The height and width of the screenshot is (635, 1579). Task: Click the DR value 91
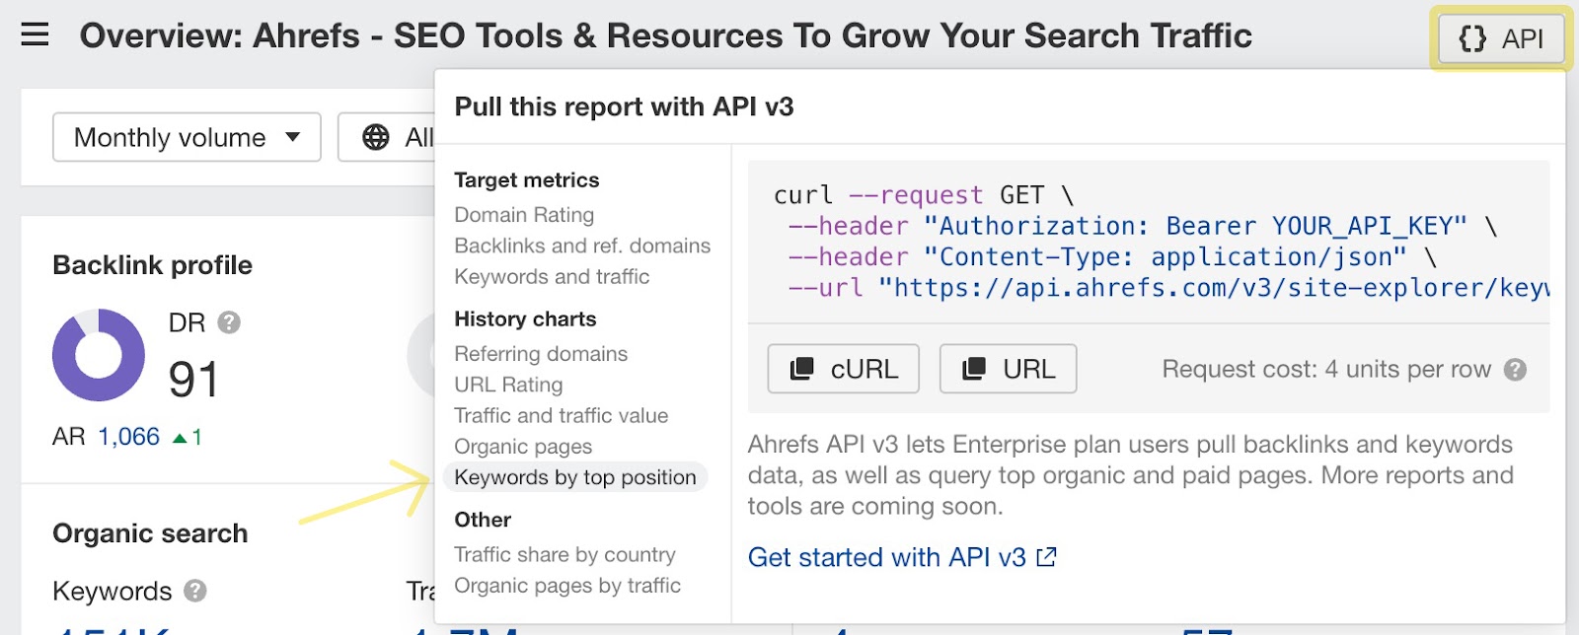click(193, 380)
